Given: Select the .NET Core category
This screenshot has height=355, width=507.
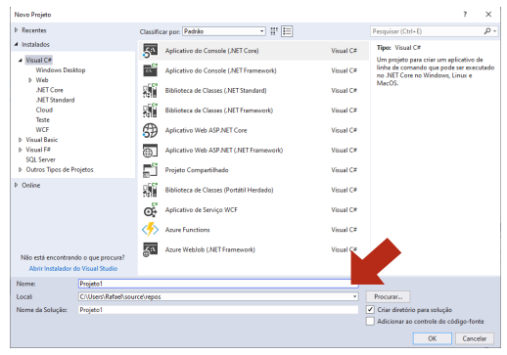Looking at the screenshot, I should (49, 90).
